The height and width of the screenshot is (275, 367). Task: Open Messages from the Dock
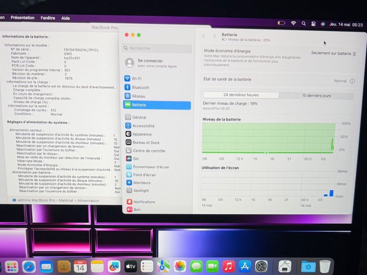(196, 266)
